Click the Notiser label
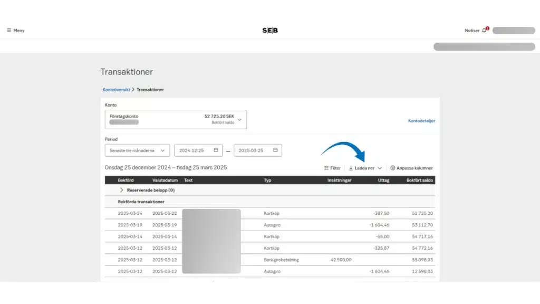Viewport: 540px width, 304px height. click(x=472, y=30)
